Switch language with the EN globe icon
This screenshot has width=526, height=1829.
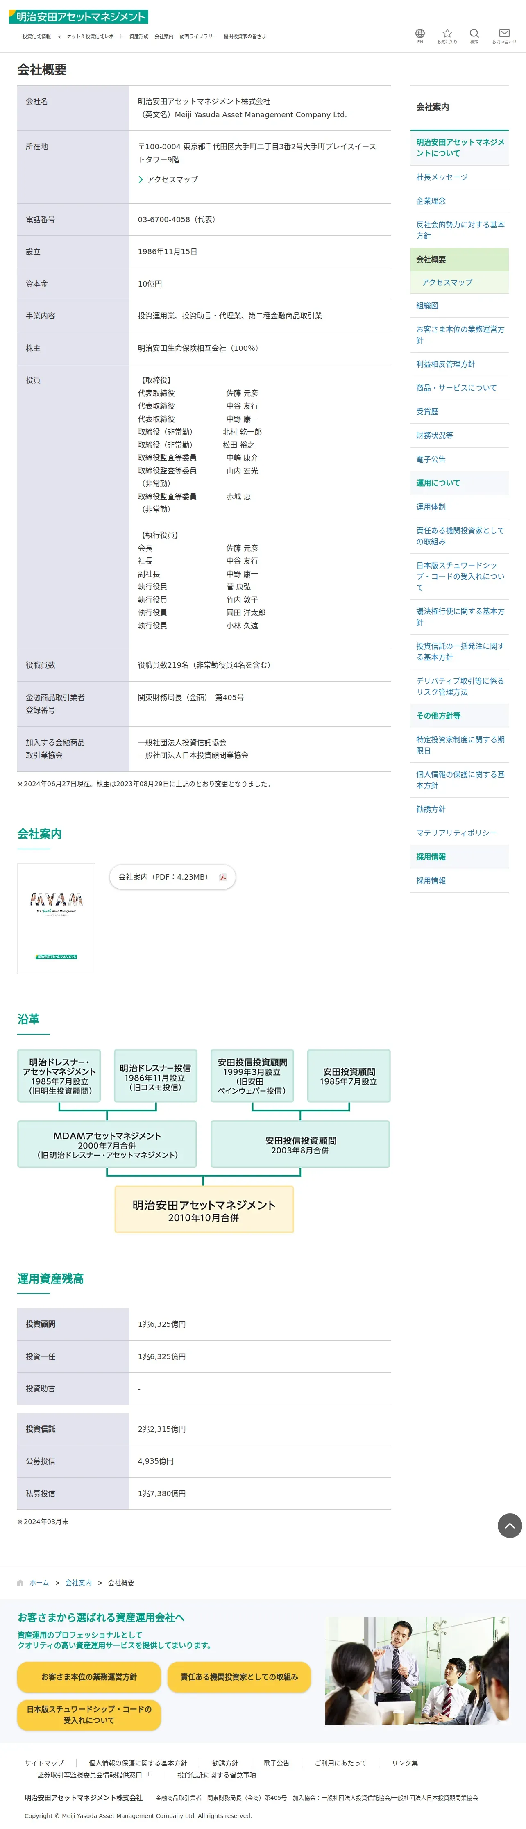click(x=419, y=36)
